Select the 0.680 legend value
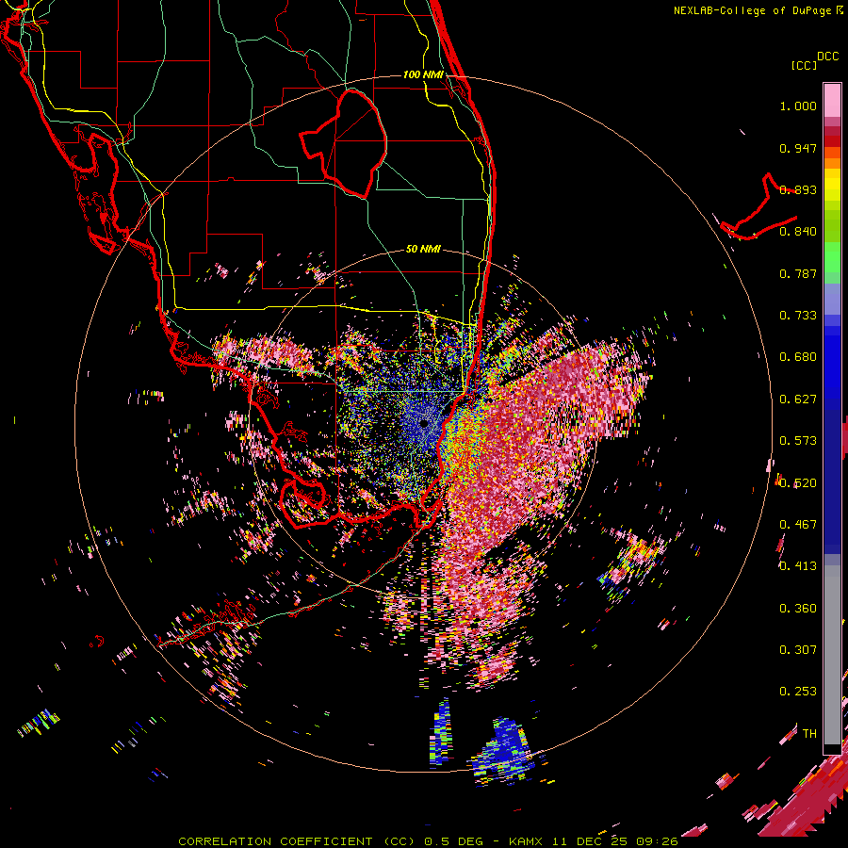The image size is (848, 848). click(798, 357)
